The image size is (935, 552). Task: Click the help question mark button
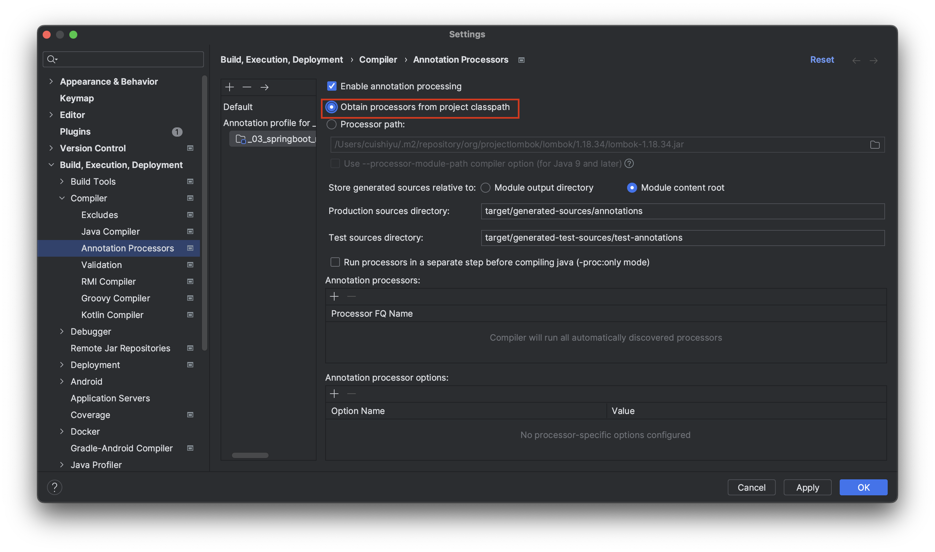coord(55,487)
